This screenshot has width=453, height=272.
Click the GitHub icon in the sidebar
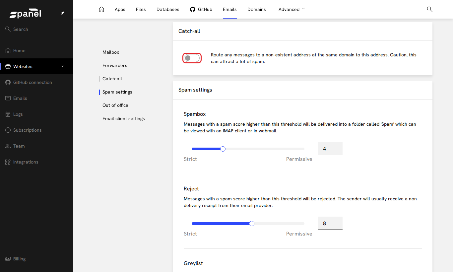click(8, 82)
